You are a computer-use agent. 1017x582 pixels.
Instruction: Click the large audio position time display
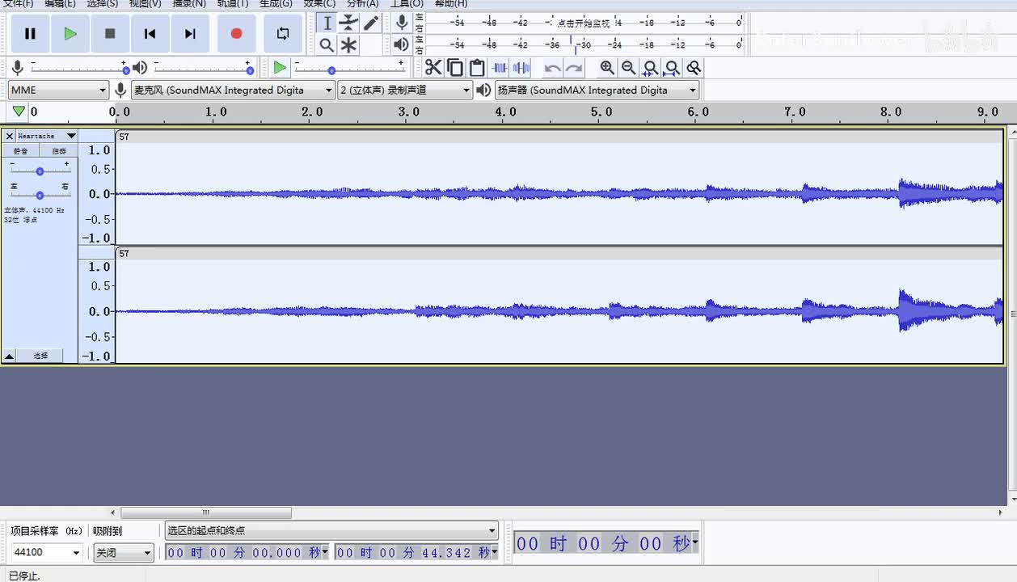click(x=606, y=543)
